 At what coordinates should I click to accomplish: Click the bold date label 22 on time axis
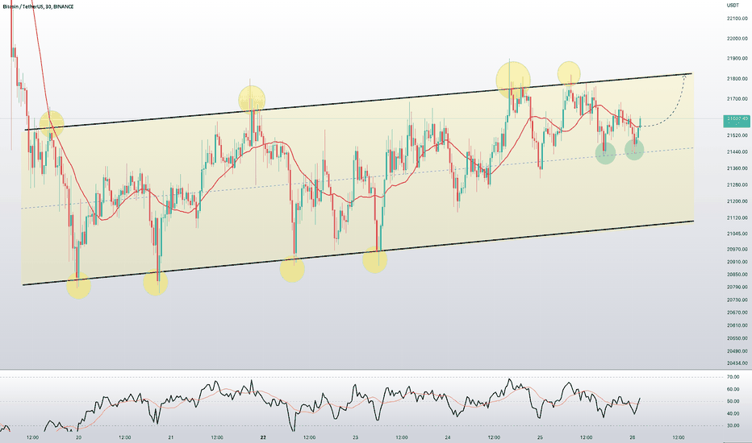[x=263, y=437]
